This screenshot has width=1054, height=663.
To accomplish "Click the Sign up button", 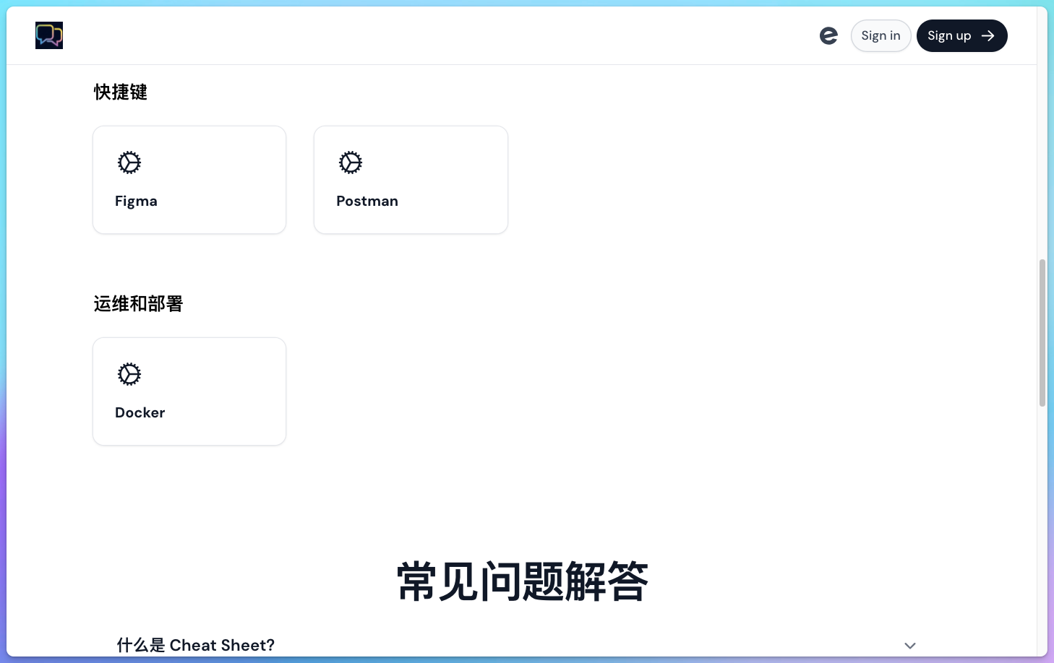I will click(x=961, y=35).
